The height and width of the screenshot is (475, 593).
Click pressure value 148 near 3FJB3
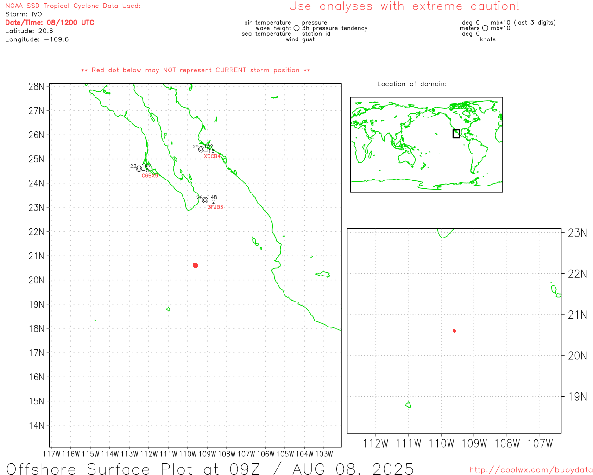[x=212, y=197]
